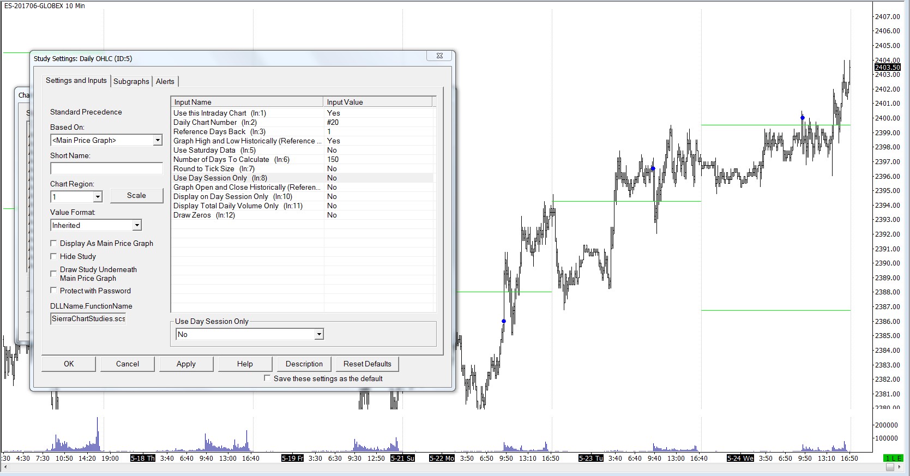Expand the Chart Region dropdown
Viewport: 910px width, 476px height.
[98, 196]
